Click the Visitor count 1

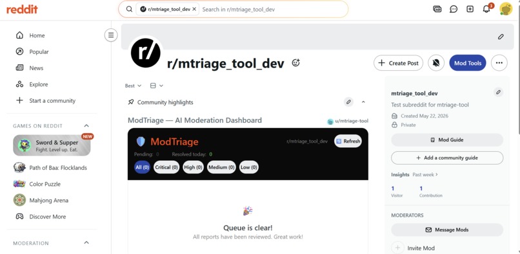pyautogui.click(x=393, y=188)
